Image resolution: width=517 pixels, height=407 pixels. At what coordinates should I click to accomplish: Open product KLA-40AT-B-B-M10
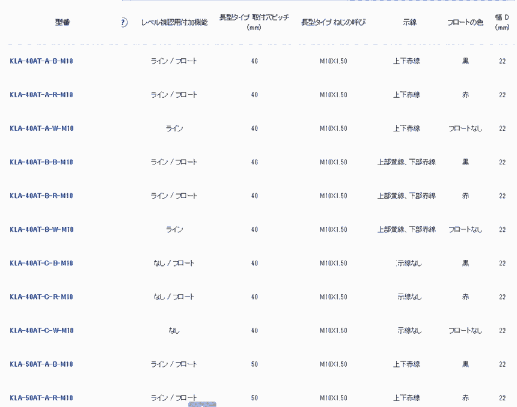(x=41, y=162)
